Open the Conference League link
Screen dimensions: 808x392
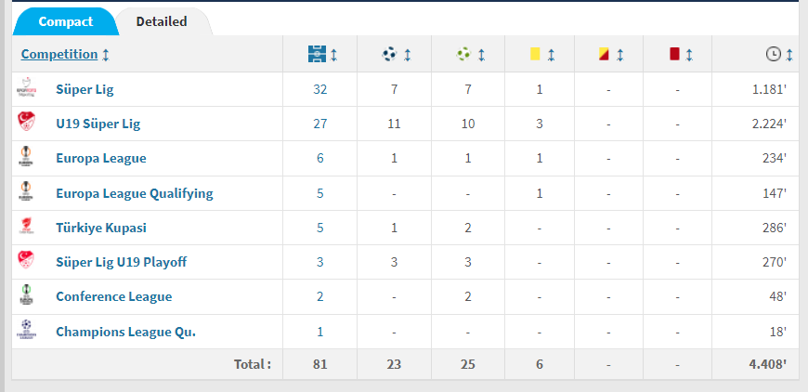[x=114, y=296]
